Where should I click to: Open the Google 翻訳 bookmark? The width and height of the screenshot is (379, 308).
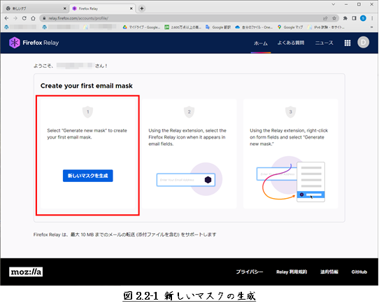218,27
